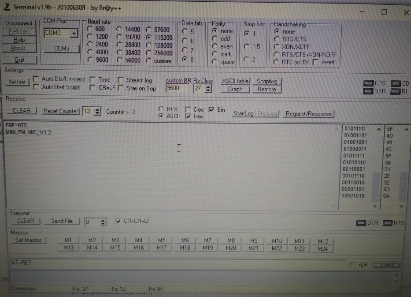Viewport: 411px width, 297px height.
Task: Open the About dialog
Action: click(19, 48)
